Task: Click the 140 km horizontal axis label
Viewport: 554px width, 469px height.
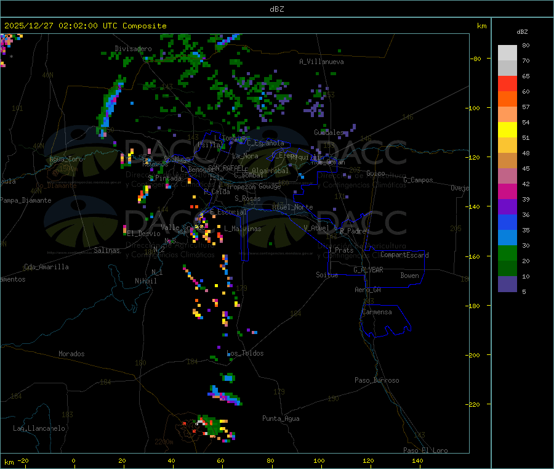Action: (x=417, y=460)
